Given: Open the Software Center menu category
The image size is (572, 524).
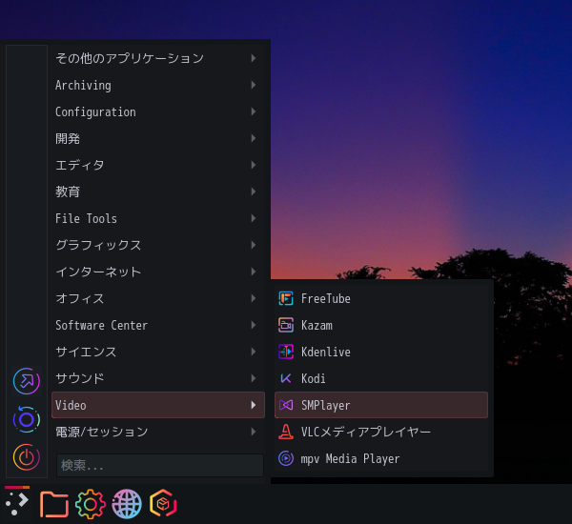Looking at the screenshot, I should pyautogui.click(x=158, y=325).
